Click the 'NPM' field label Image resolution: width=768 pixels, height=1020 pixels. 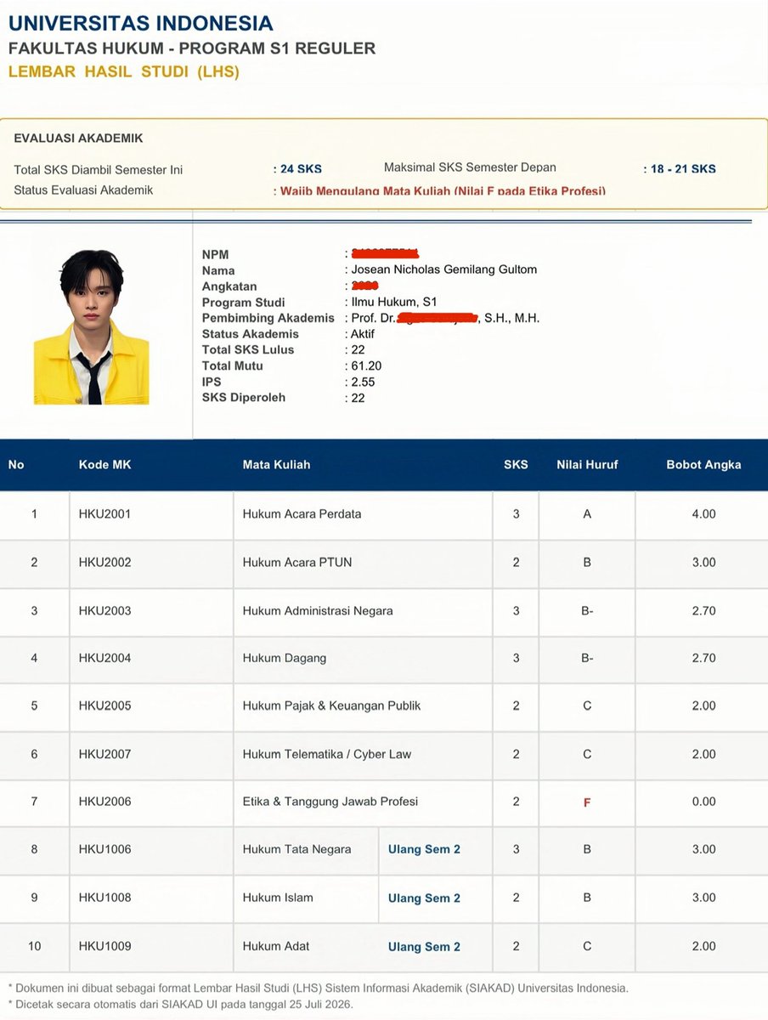click(x=216, y=254)
